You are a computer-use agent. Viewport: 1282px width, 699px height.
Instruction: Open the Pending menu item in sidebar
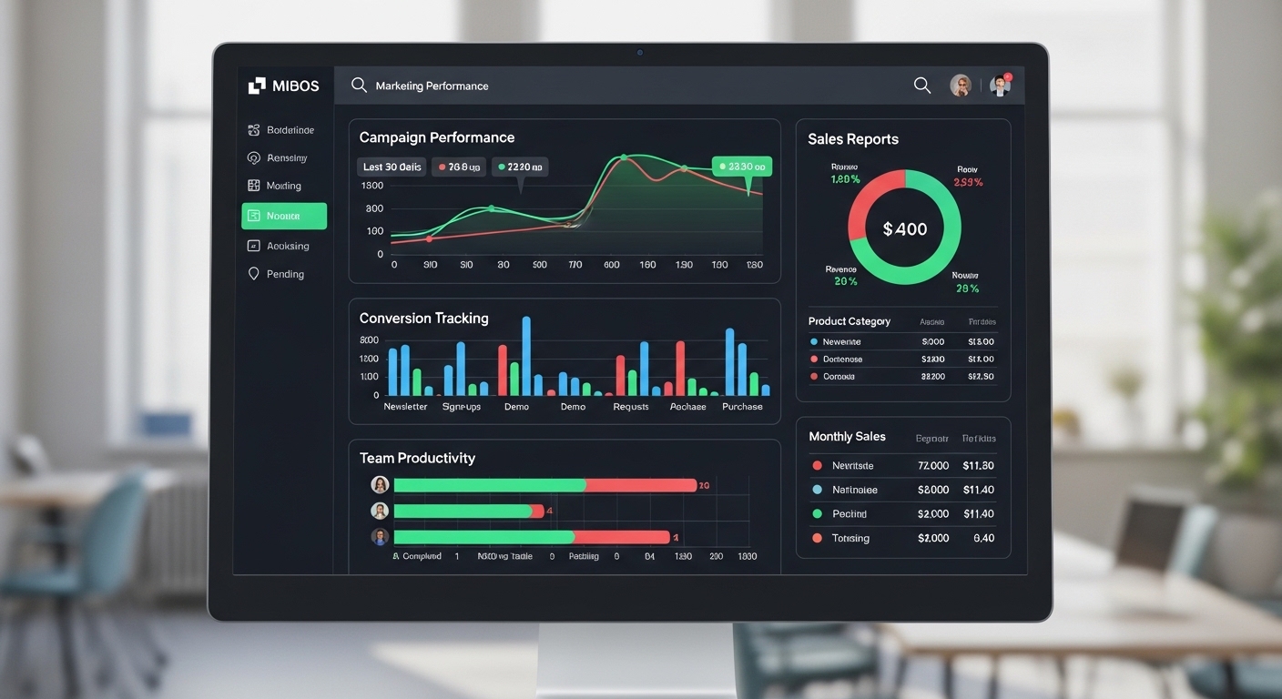tap(285, 274)
